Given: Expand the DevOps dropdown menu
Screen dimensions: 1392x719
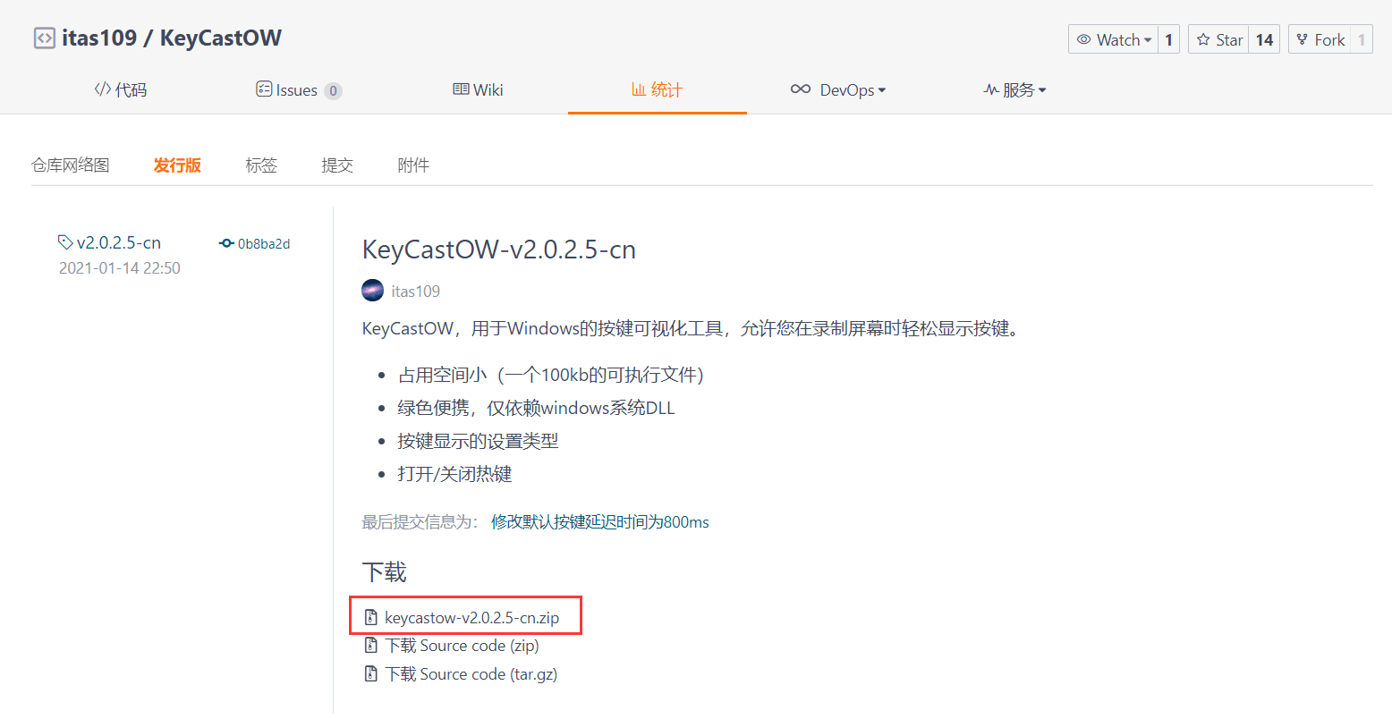Looking at the screenshot, I should [838, 89].
